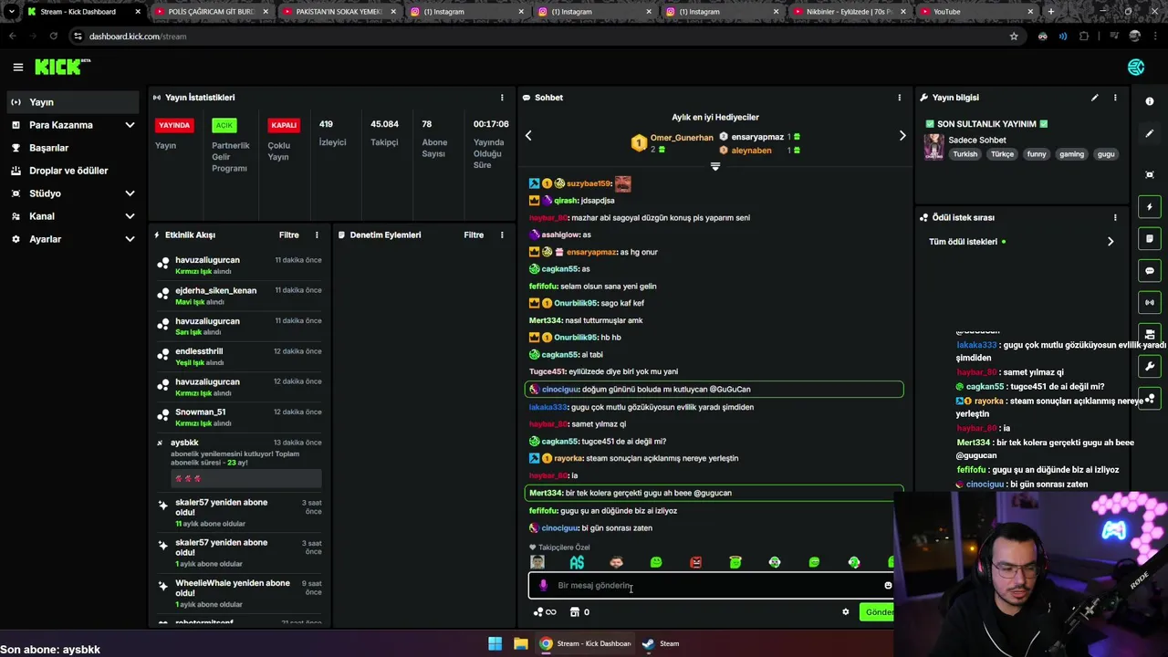Open the Etkinlik Akışı Filtre dropdown

coord(289,235)
